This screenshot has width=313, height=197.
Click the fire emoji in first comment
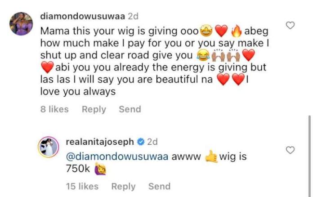pos(236,31)
